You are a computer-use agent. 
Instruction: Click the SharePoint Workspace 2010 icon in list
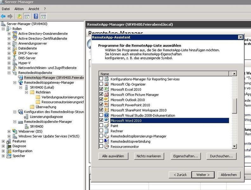pyautogui.click(x=106, y=110)
